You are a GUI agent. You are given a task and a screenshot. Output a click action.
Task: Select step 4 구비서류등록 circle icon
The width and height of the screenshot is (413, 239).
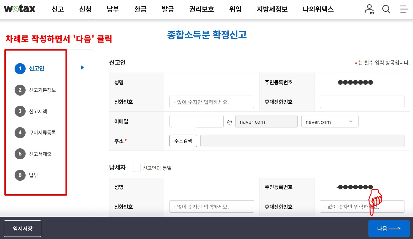(x=20, y=132)
